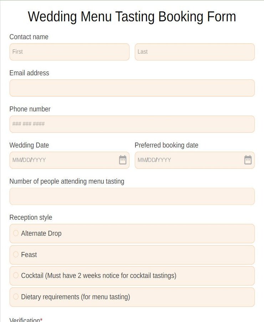The height and width of the screenshot is (322, 264).
Task: Open the Preferred booking date calendar picker
Action: click(x=248, y=160)
